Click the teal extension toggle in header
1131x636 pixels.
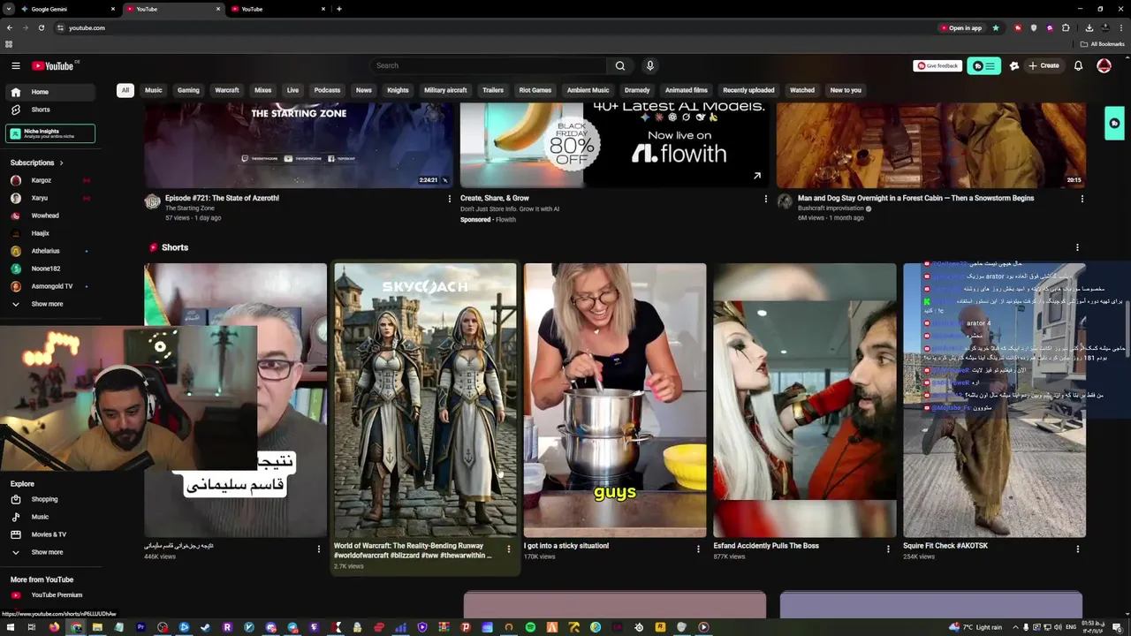(x=983, y=65)
